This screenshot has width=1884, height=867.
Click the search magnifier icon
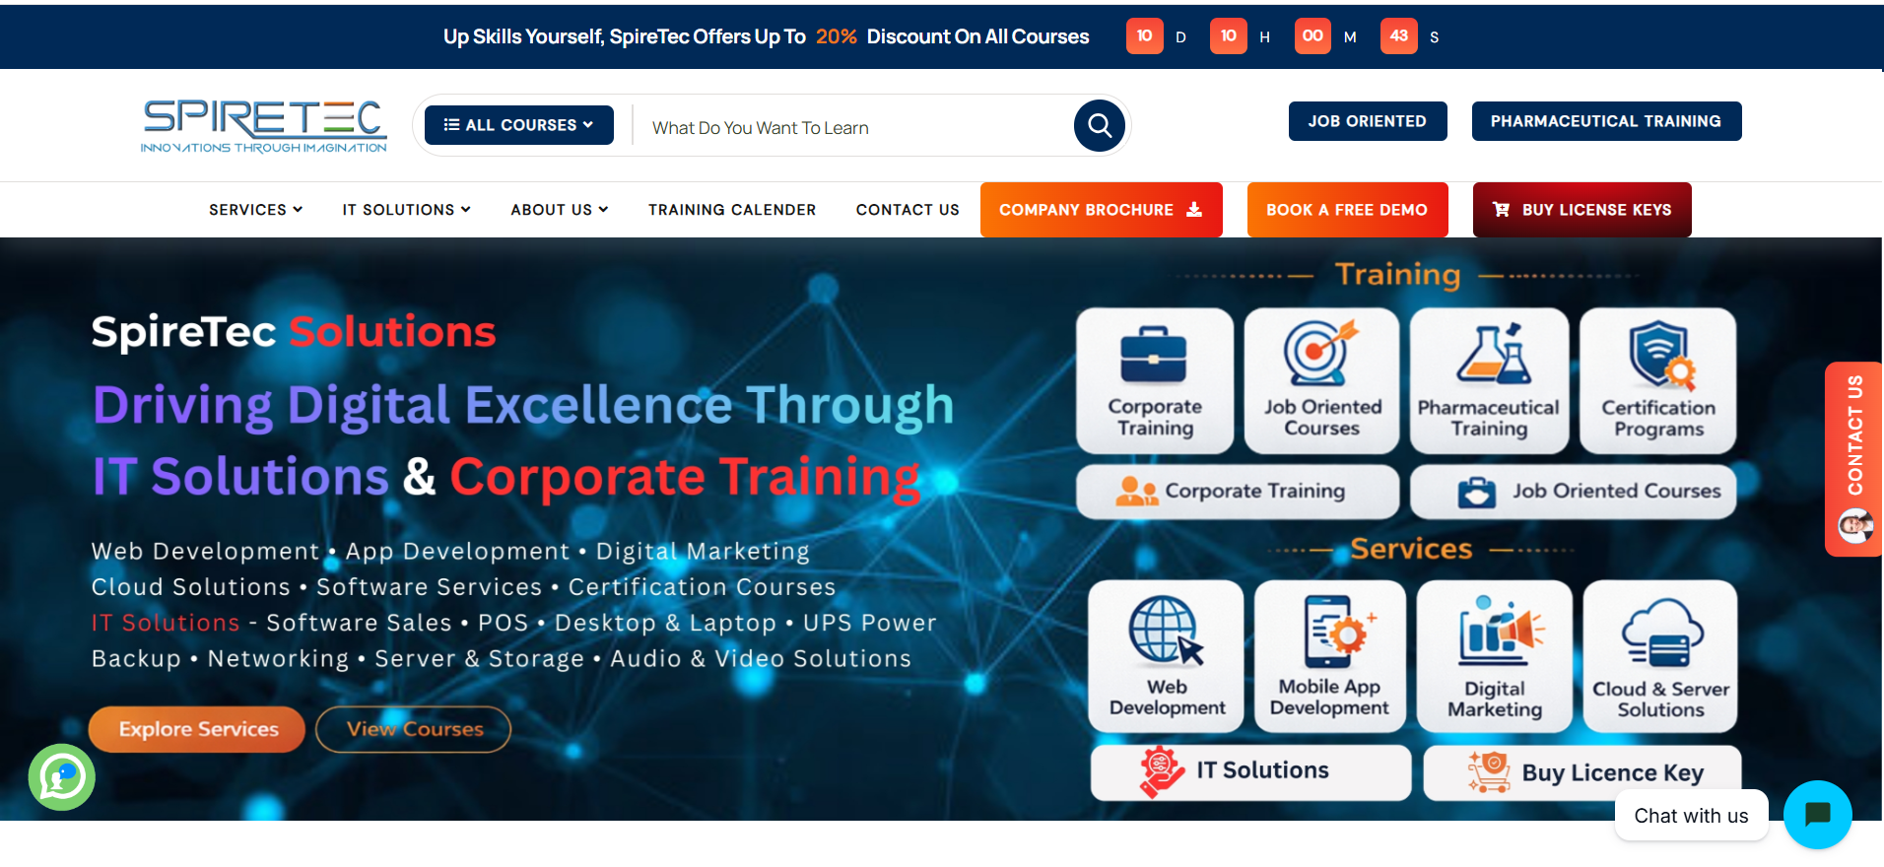(1100, 125)
